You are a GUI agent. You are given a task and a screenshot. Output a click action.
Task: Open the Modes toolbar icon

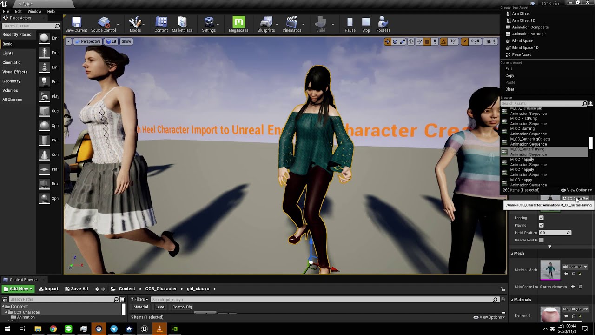coord(135,25)
